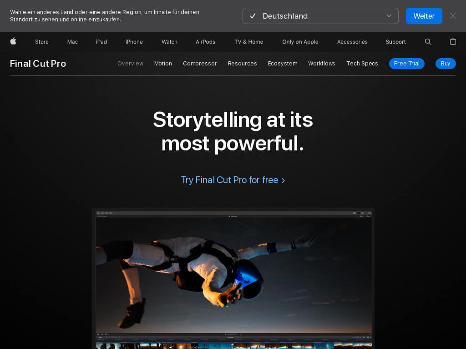
Task: Open the TV & Home menu item
Action: 249,42
